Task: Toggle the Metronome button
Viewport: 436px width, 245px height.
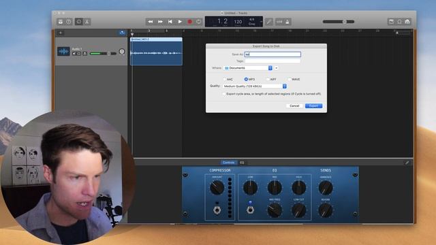Action: click(287, 22)
